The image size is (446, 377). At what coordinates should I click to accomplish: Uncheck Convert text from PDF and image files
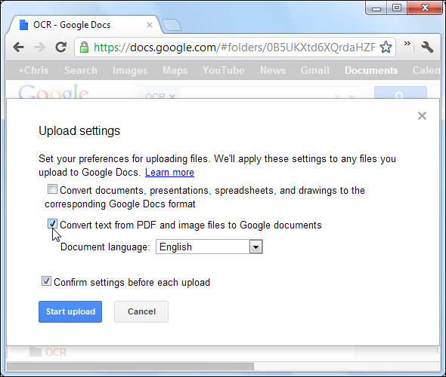coord(52,224)
